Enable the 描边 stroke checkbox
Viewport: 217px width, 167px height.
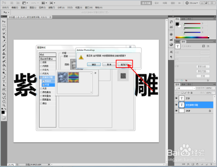pyautogui.click(x=41, y=104)
